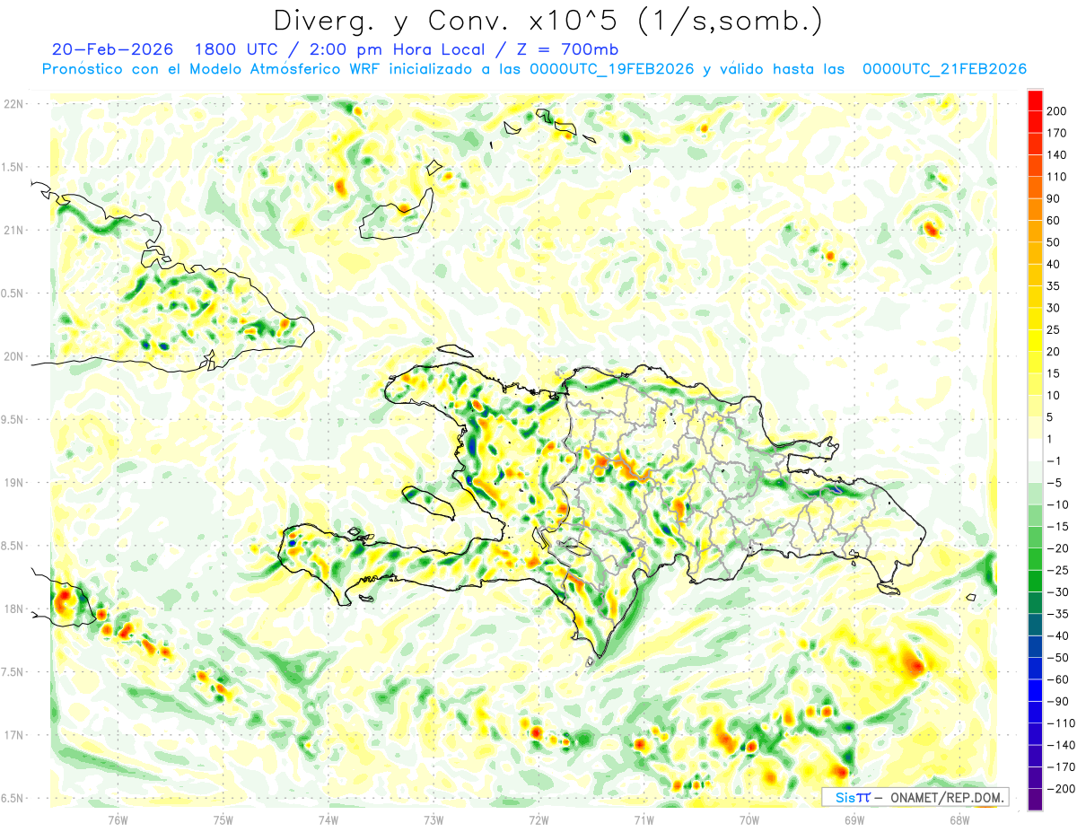Click the colorbar value '200' at top
This screenshot has height=832, width=1077.
click(x=1058, y=111)
